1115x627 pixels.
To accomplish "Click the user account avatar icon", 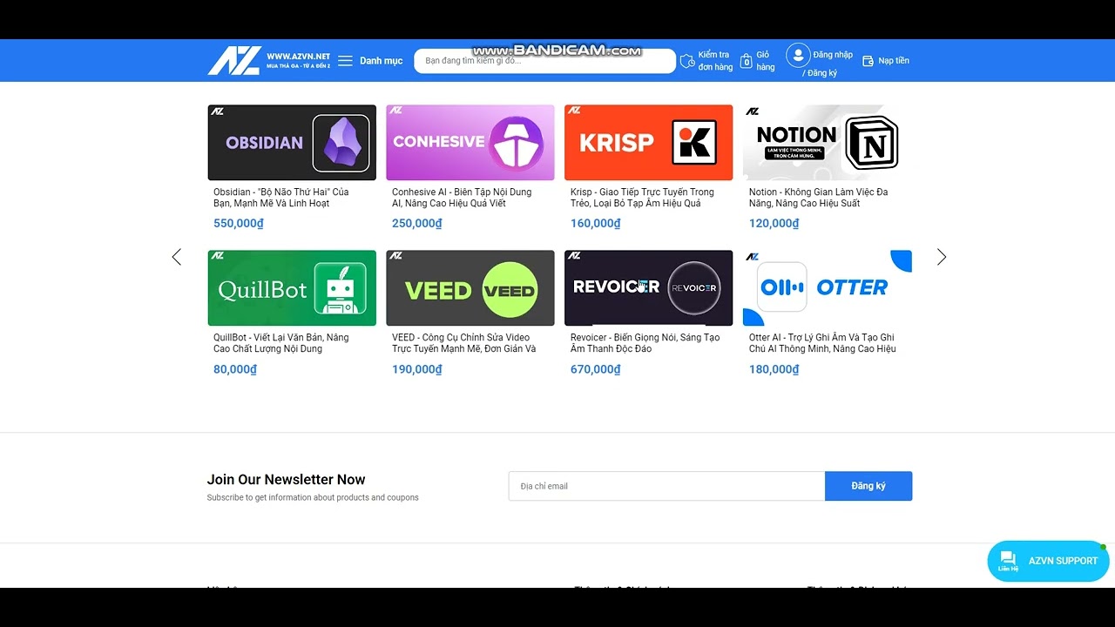I will point(798,56).
